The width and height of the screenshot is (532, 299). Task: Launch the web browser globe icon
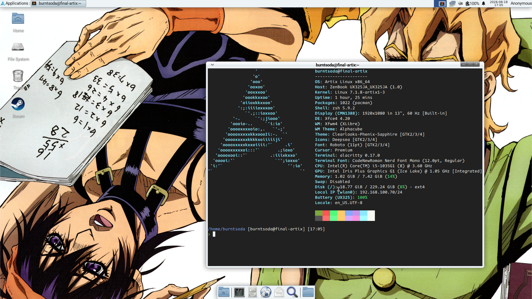(x=266, y=292)
